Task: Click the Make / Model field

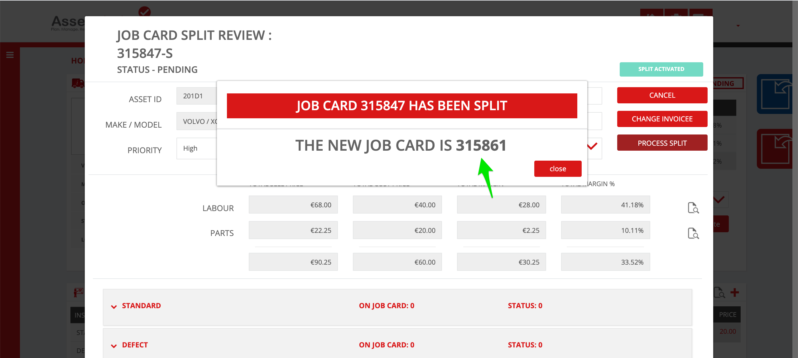Action: 196,121
